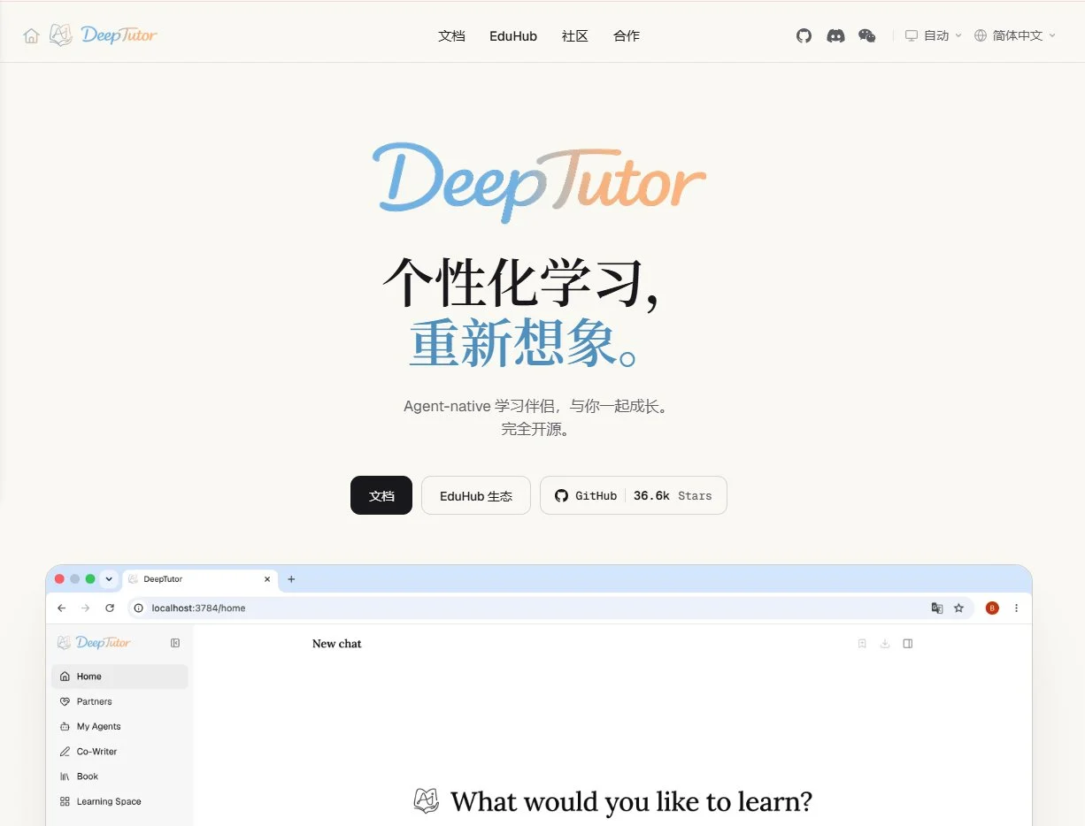
Task: Click the site info icon in address bar
Action: (x=139, y=608)
